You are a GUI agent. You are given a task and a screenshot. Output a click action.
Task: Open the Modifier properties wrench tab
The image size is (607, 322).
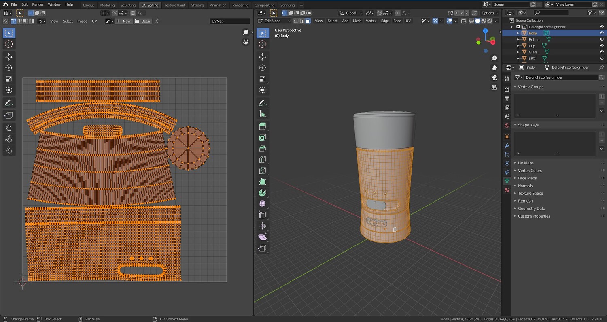click(x=507, y=146)
